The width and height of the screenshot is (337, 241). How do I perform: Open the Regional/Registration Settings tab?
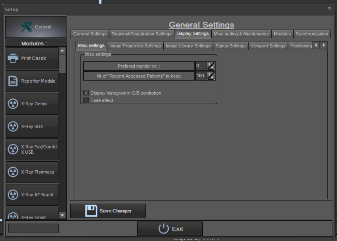click(141, 34)
